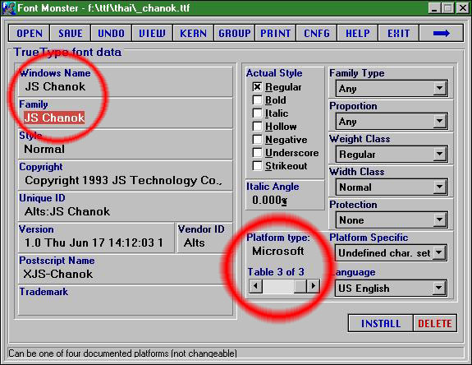Click the 'Table 3 of 3' label
472x365 pixels.
click(x=276, y=272)
